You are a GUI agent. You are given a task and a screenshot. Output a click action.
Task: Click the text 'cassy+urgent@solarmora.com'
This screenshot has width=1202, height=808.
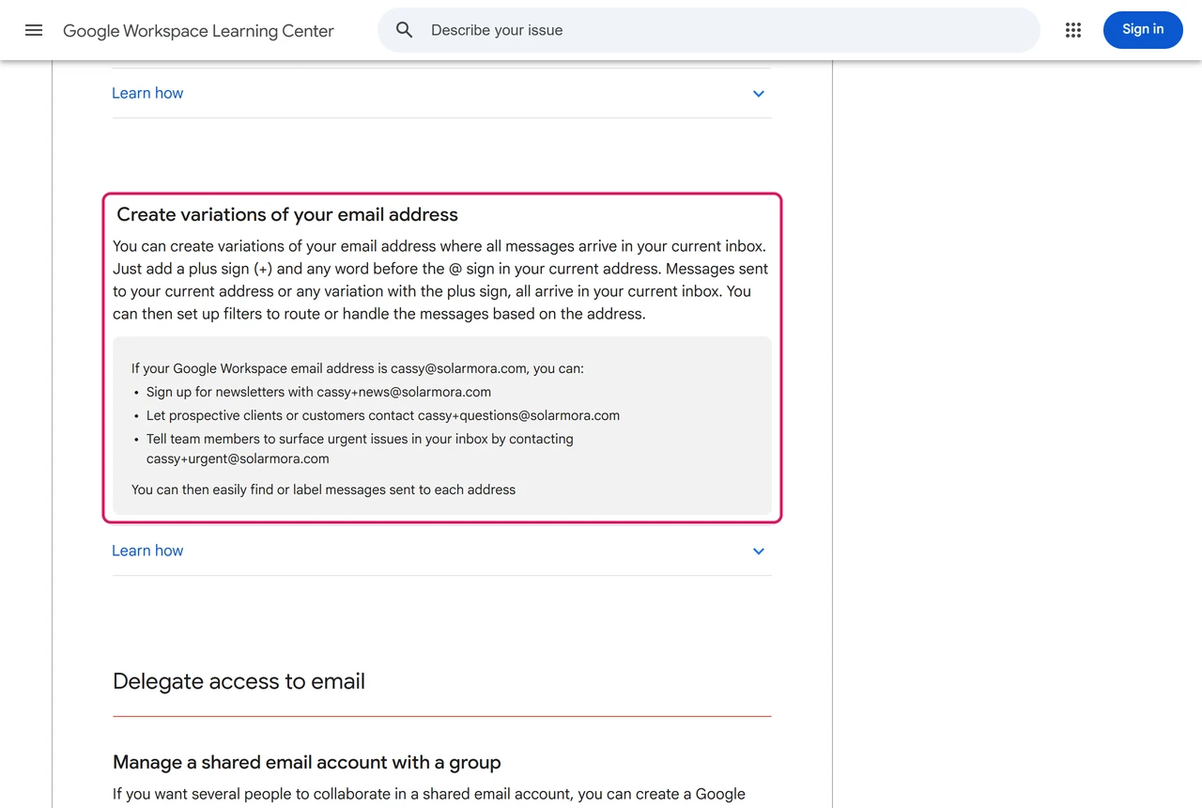(x=238, y=458)
